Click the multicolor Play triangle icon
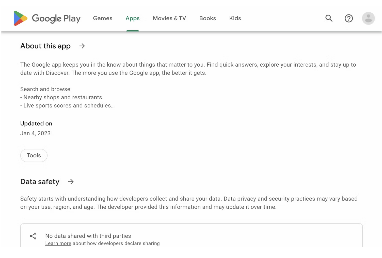Viewport: 382px width, 258px height. [x=20, y=18]
